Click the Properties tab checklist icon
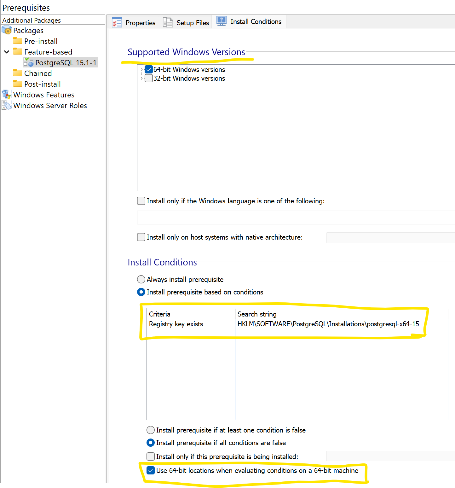Image resolution: width=455 pixels, height=488 pixels. pos(117,23)
